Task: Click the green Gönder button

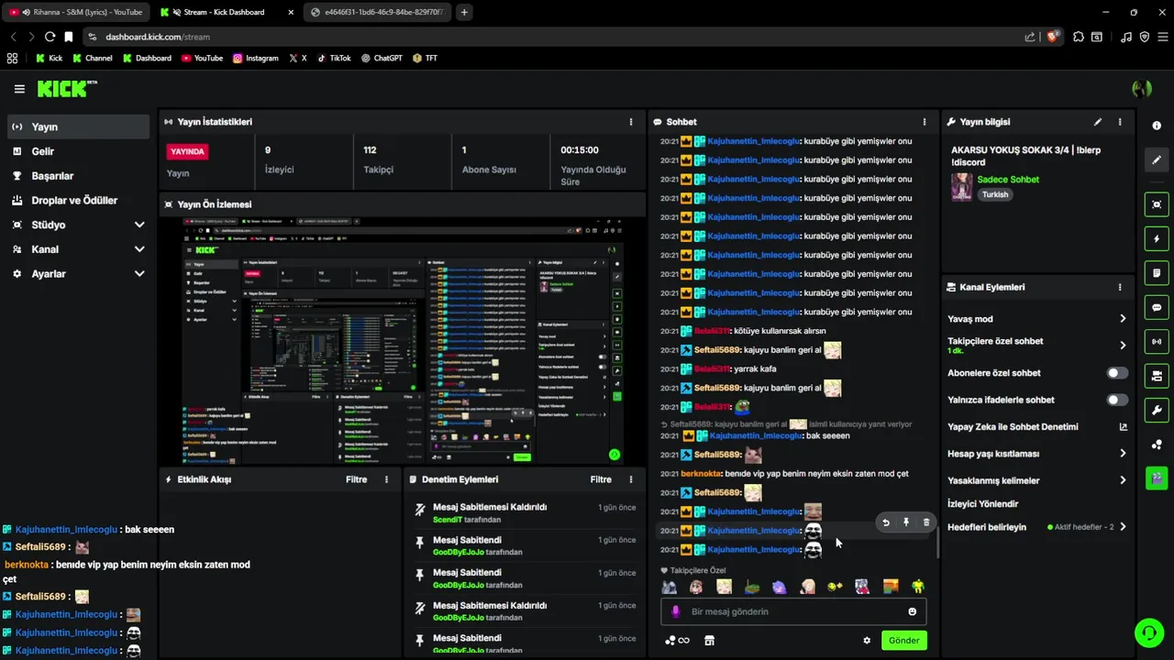Action: (903, 641)
